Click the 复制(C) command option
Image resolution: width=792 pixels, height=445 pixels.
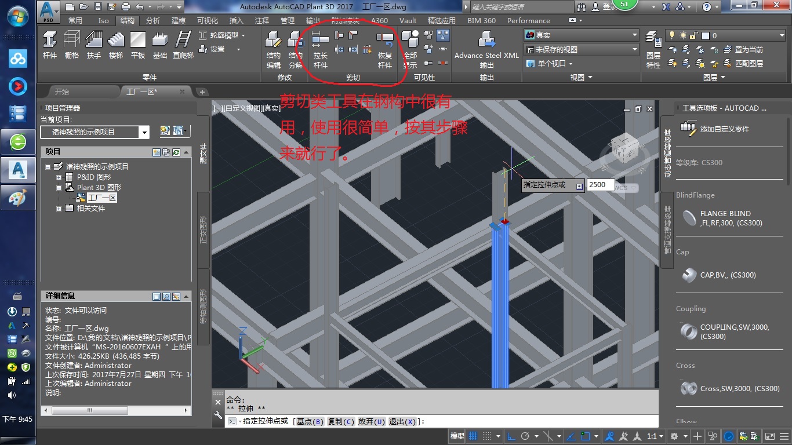340,421
